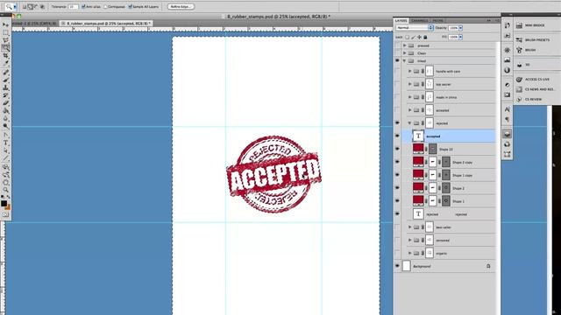Click the Tolerance input field
The height and width of the screenshot is (315, 561).
click(73, 7)
